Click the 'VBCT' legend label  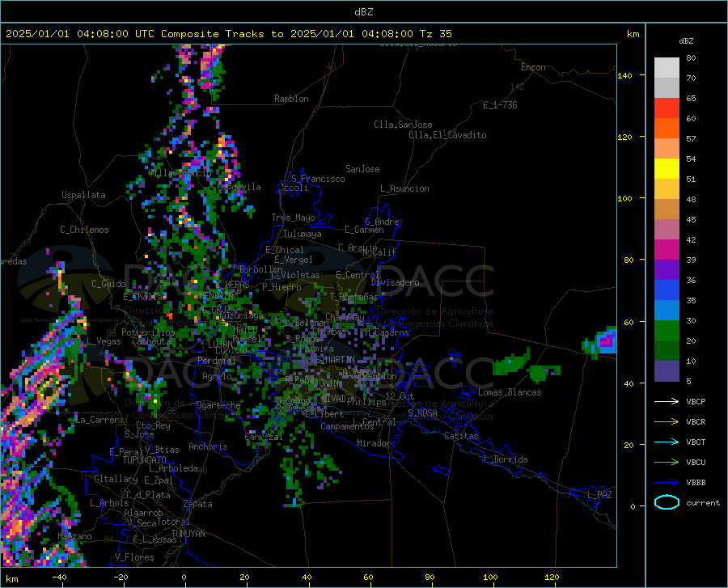[x=696, y=442]
